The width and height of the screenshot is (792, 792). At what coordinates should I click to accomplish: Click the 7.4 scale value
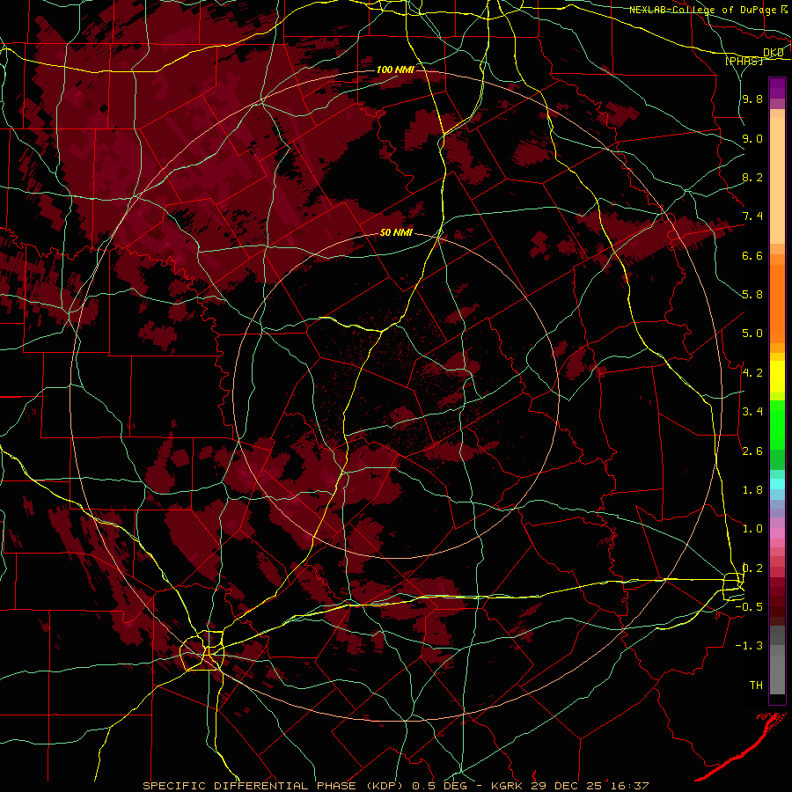[x=752, y=216]
